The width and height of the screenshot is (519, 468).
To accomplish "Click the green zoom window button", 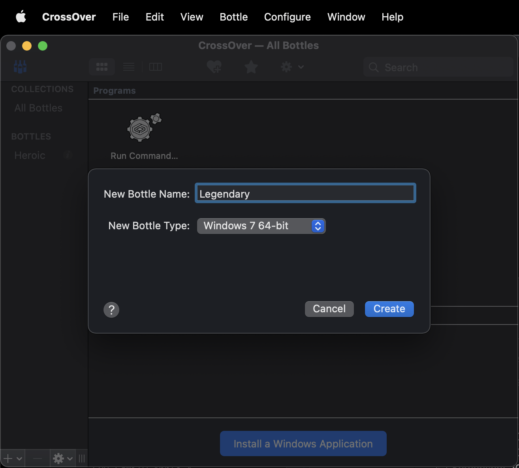I will 43,46.
